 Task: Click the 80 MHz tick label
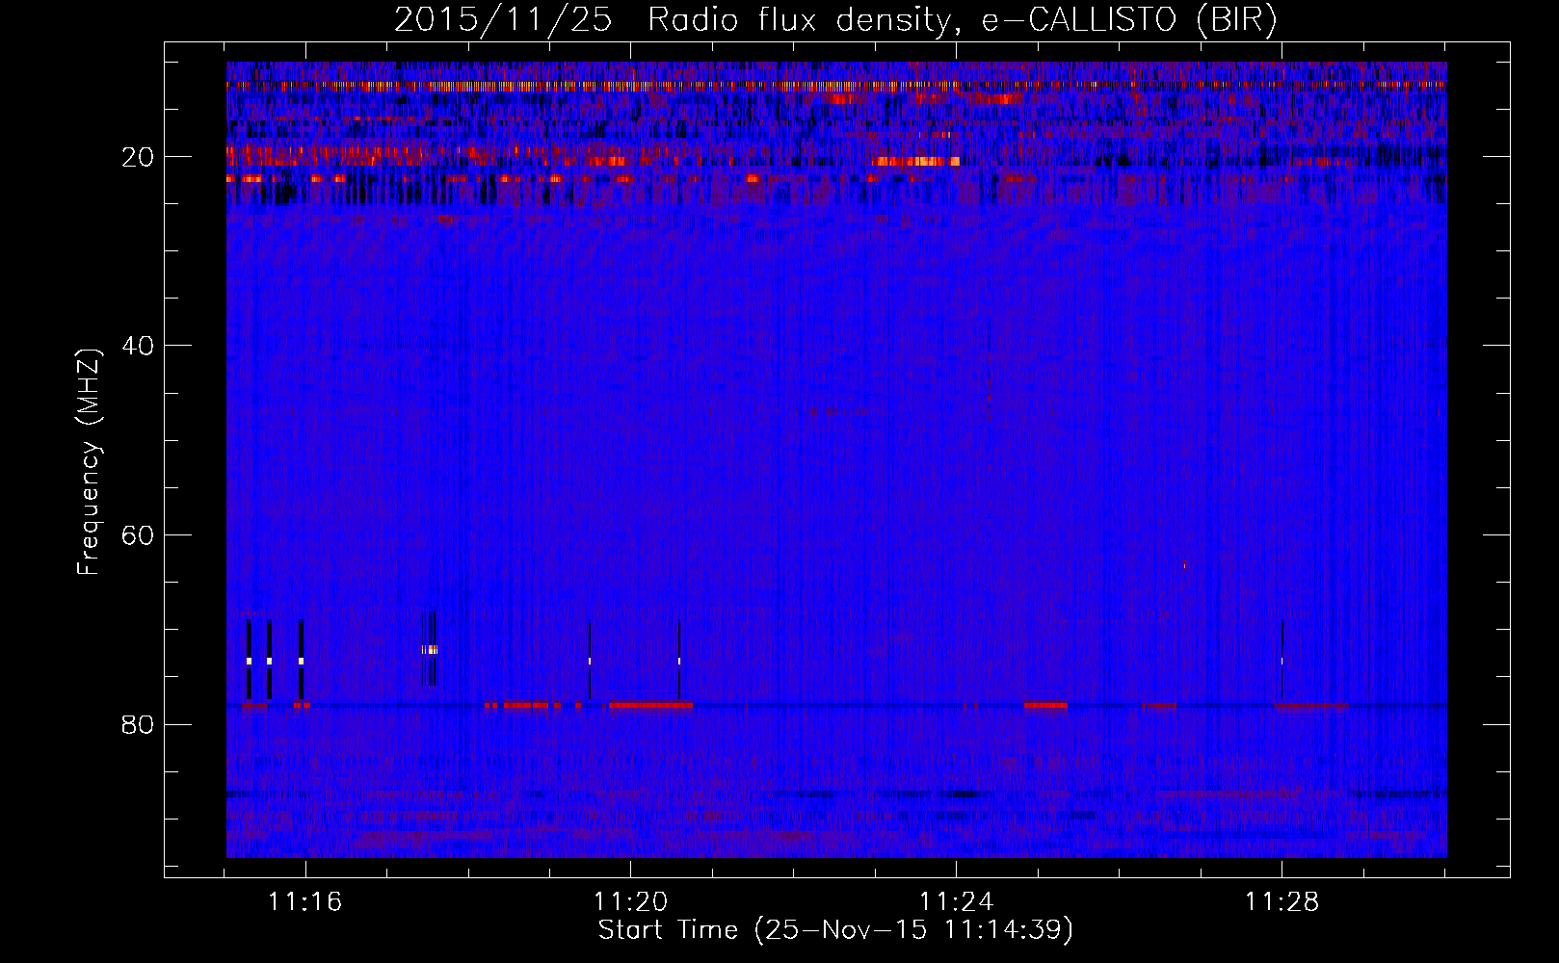[139, 724]
